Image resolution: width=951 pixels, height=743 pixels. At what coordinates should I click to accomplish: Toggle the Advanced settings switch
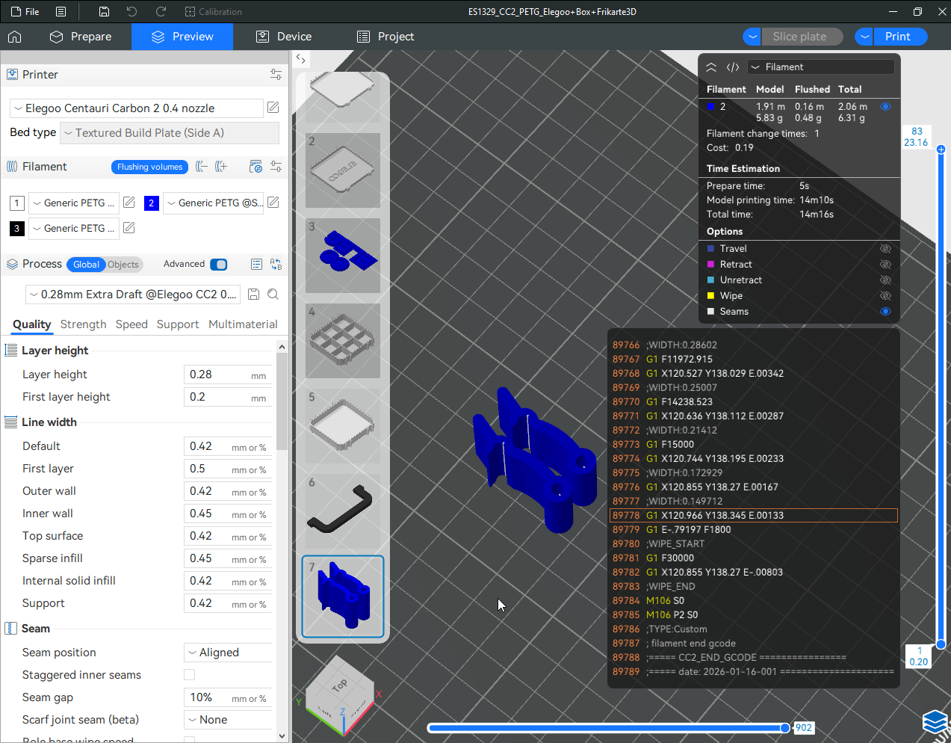(x=219, y=265)
